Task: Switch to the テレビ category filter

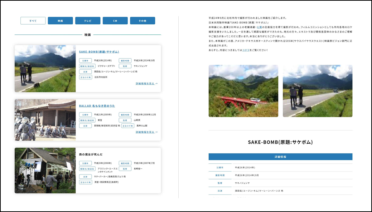Action: pyautogui.click(x=88, y=21)
